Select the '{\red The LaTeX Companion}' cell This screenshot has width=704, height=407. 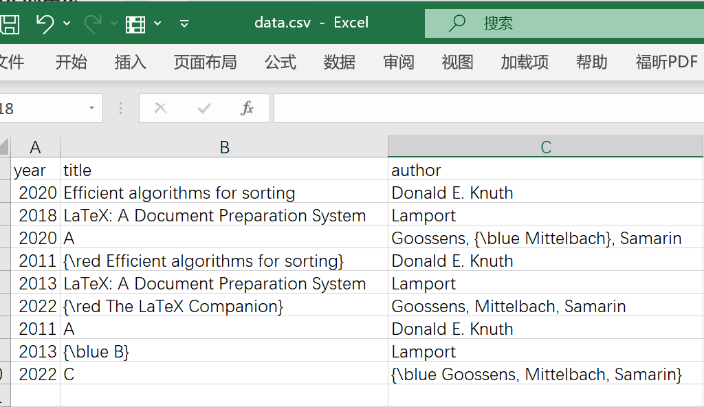(224, 307)
